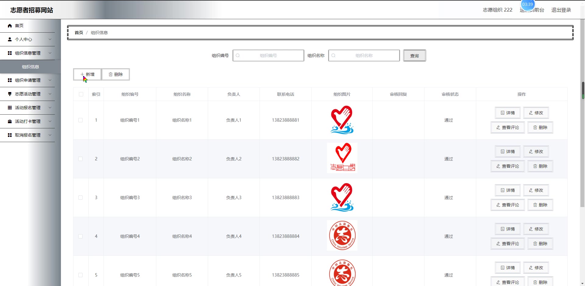The width and height of the screenshot is (585, 286).
Task: Open 首页 in the sidebar
Action: tap(27, 26)
